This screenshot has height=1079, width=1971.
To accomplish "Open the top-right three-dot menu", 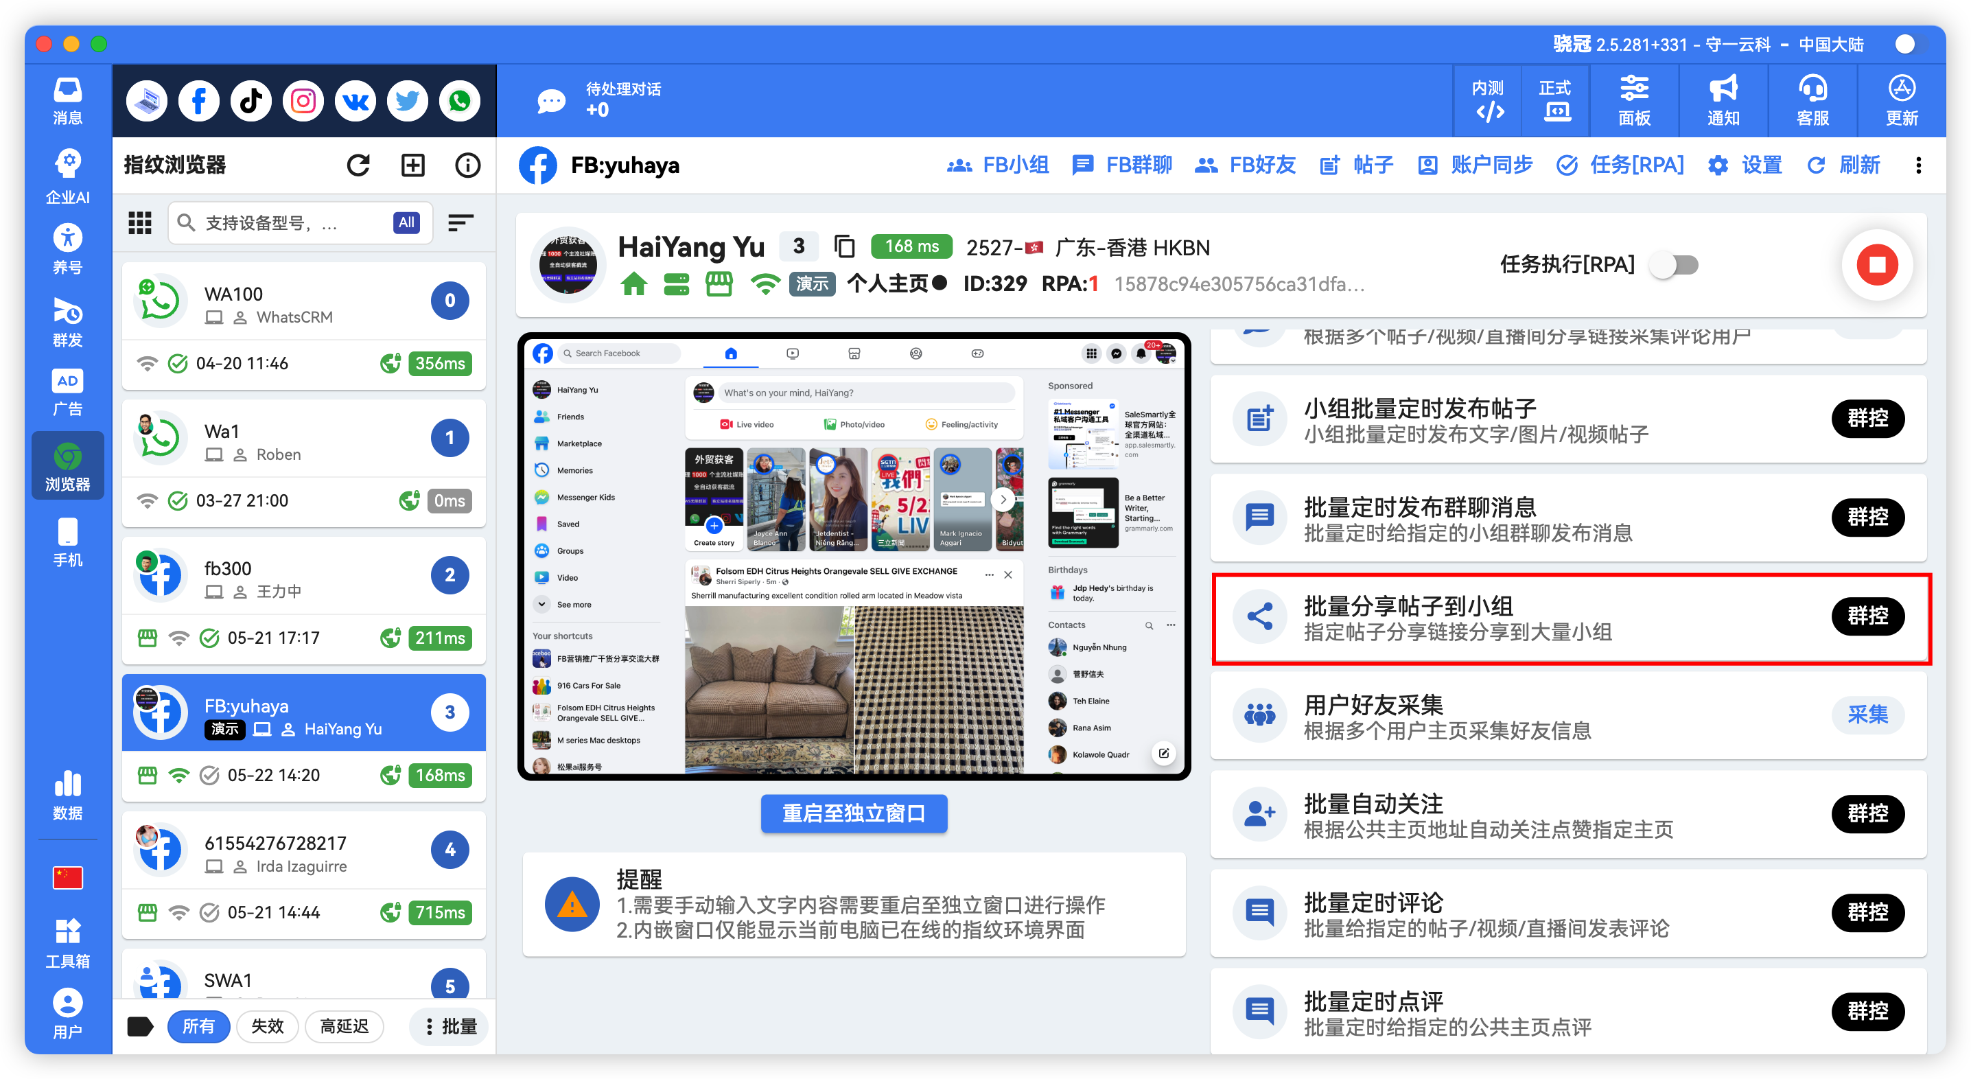I will [1919, 165].
